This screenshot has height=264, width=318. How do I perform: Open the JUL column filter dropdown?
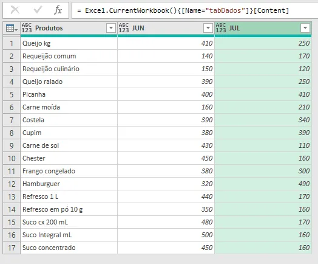click(x=305, y=28)
